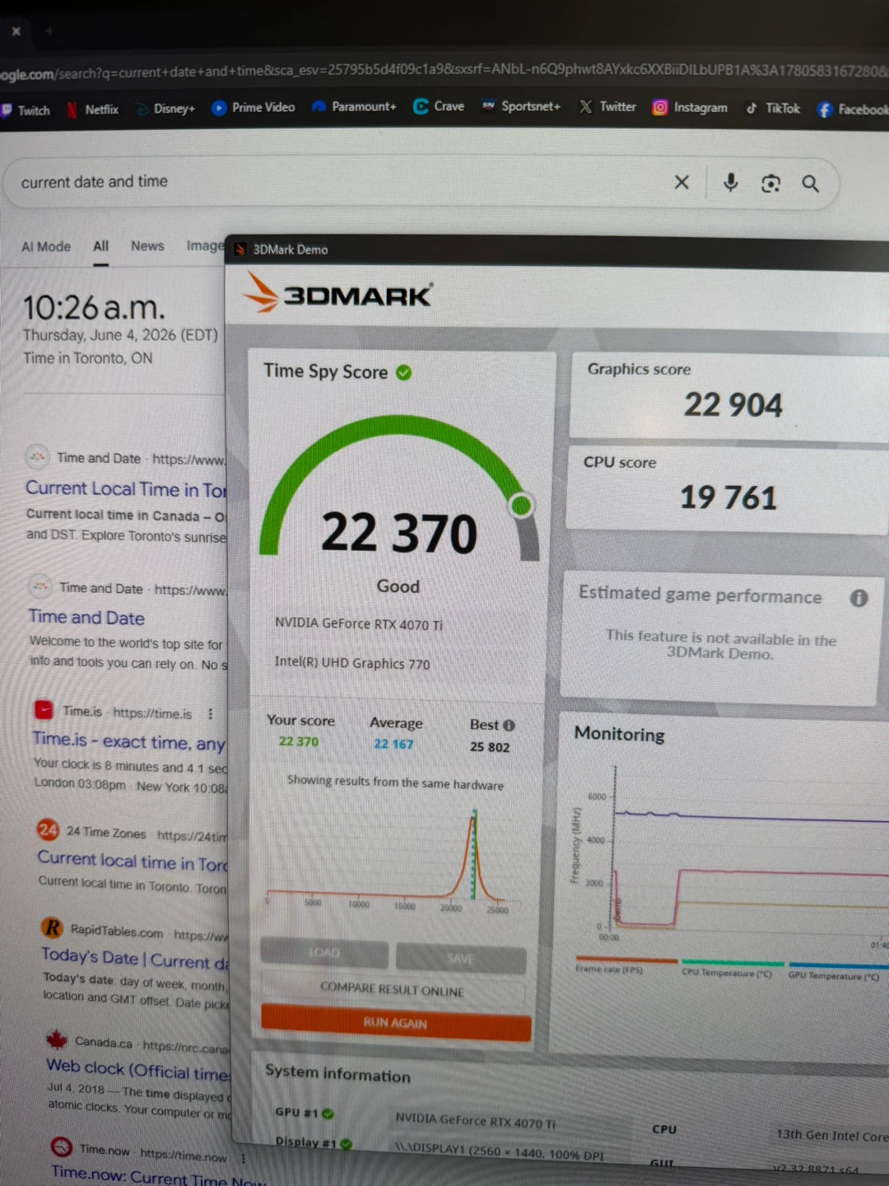Open the Instagram bookmark
This screenshot has height=1186, width=889.
(690, 107)
